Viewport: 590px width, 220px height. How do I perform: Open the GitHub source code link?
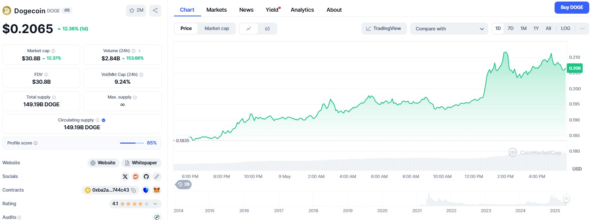pos(146,176)
